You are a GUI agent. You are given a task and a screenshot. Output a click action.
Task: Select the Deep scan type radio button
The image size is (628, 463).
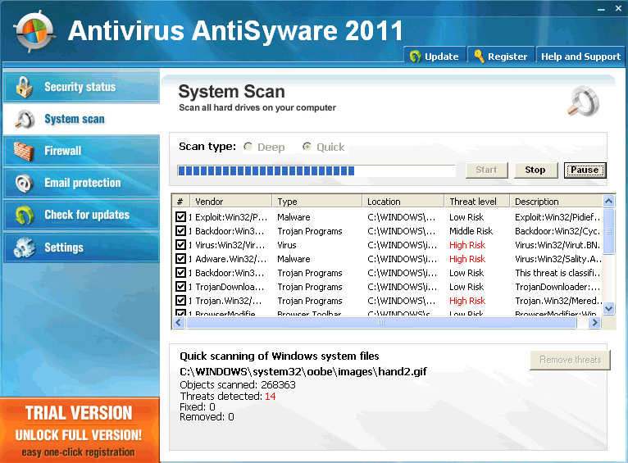(248, 147)
